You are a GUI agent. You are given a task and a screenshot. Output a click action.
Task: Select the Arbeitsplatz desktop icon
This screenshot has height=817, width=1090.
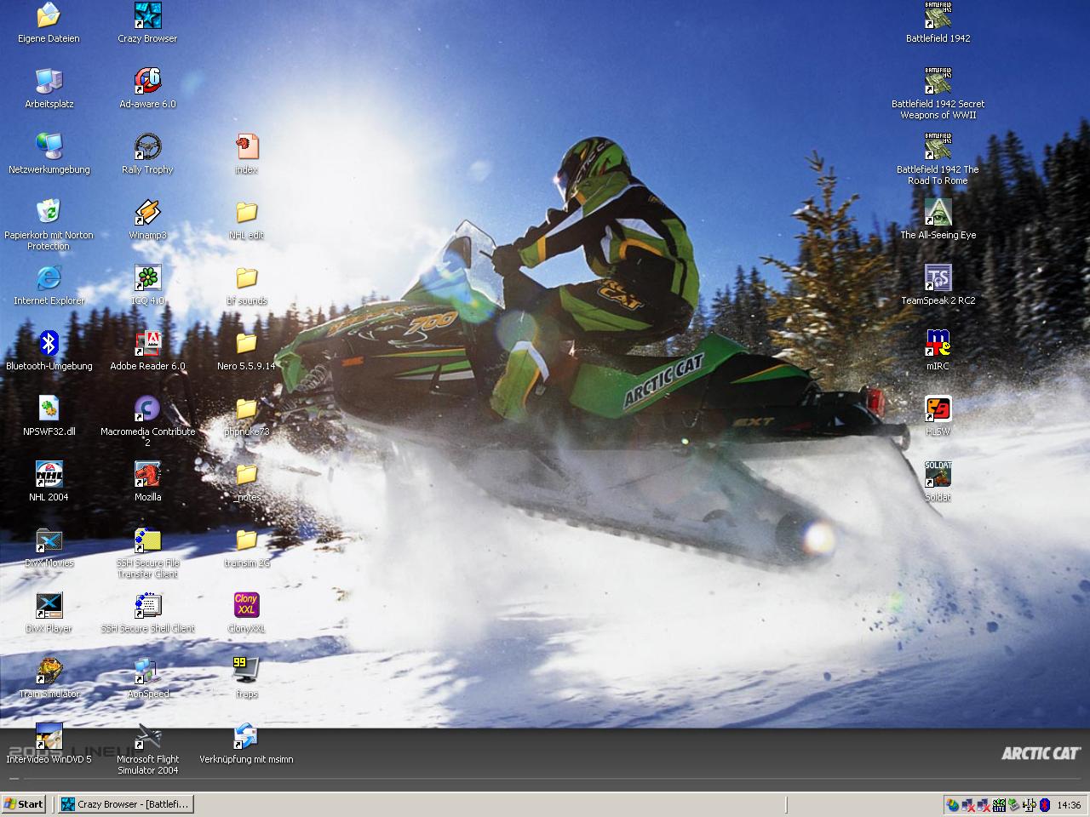(x=49, y=81)
